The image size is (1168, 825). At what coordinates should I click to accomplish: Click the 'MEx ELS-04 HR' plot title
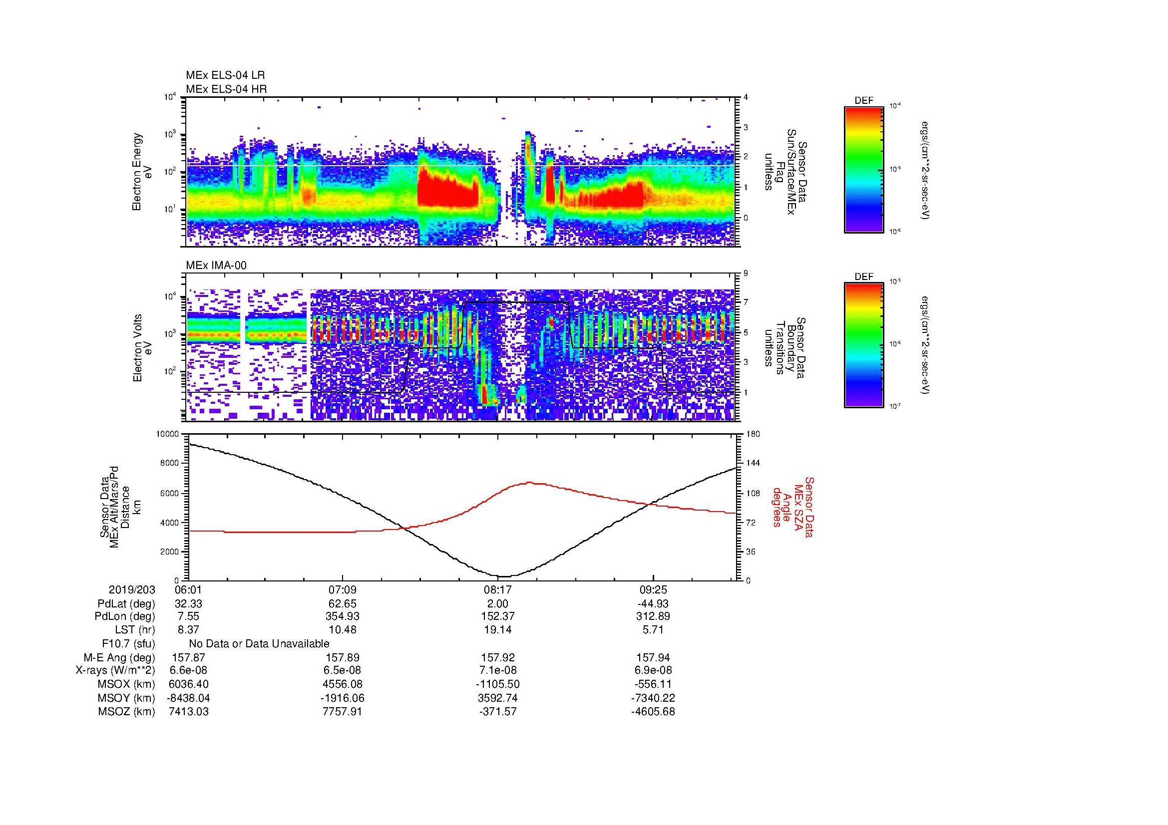pos(226,89)
